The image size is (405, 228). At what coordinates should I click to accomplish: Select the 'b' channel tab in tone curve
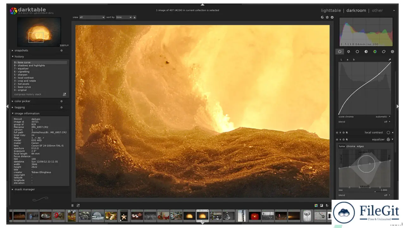click(x=354, y=60)
